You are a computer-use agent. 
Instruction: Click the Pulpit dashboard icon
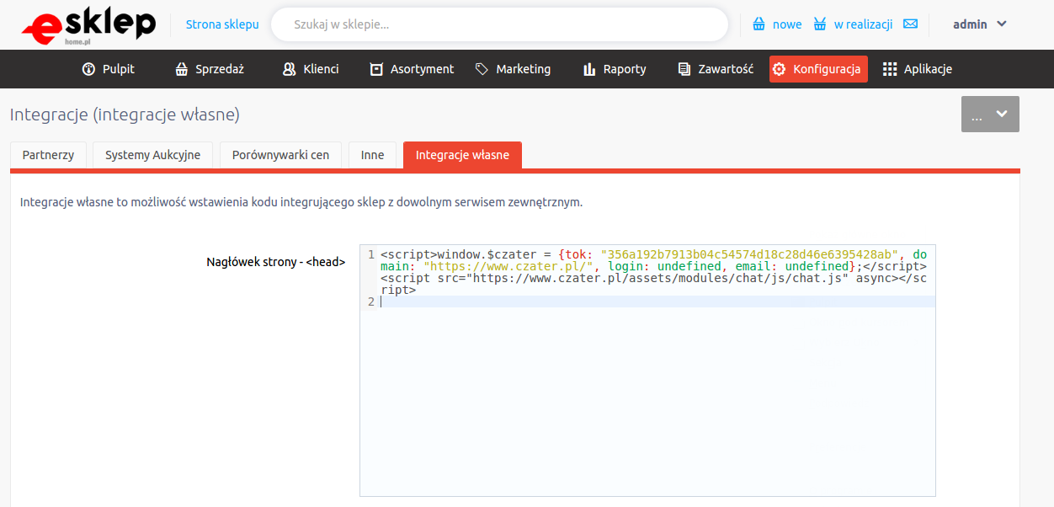click(88, 69)
